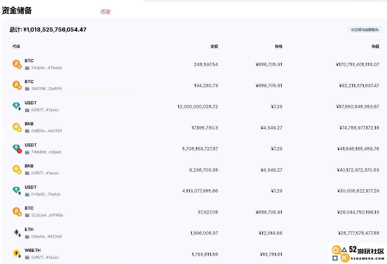The image size is (387, 264).
Task: Click the total ¥1,018,525,756,054.47
Action: 55,30
